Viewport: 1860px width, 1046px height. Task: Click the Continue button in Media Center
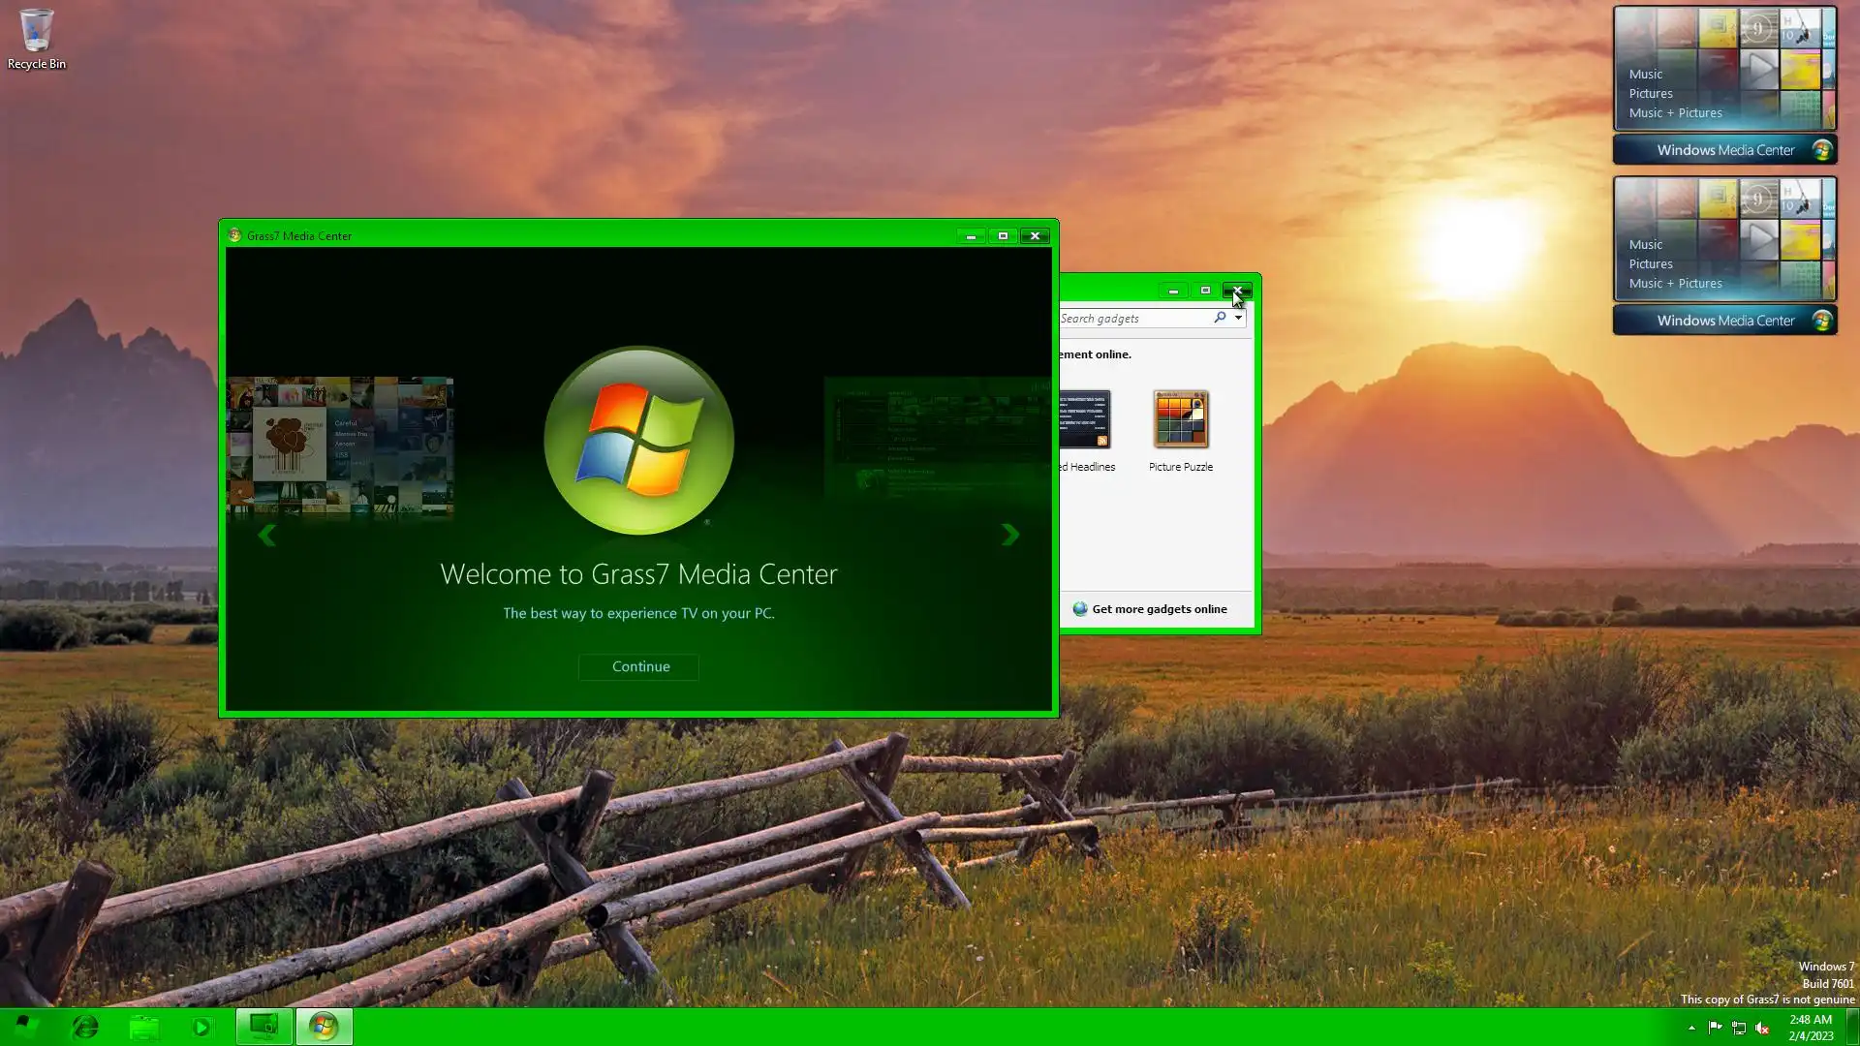pos(639,666)
